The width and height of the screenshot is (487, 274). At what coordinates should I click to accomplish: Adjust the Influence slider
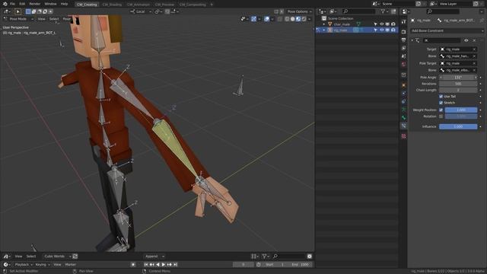[458, 127]
